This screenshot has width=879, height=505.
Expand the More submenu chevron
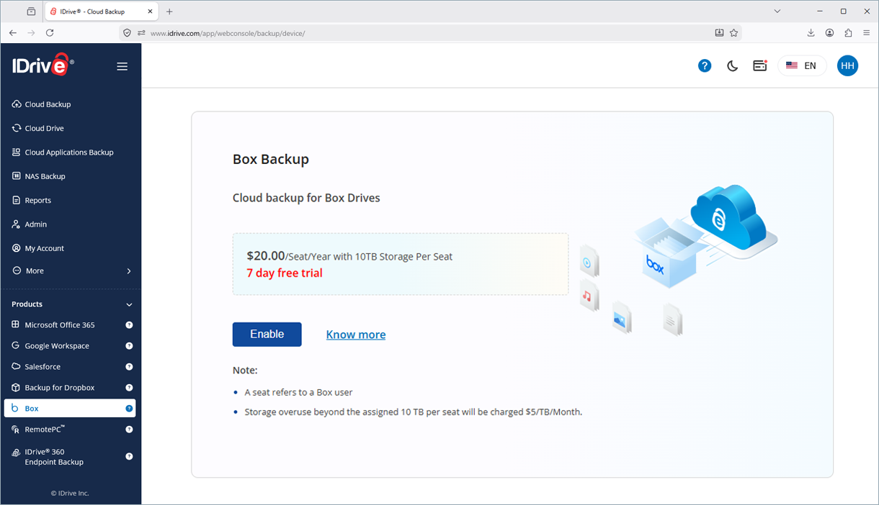click(x=129, y=271)
